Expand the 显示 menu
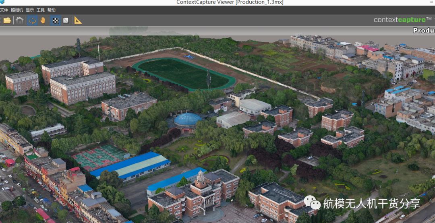This screenshot has height=223, width=435. click(30, 10)
